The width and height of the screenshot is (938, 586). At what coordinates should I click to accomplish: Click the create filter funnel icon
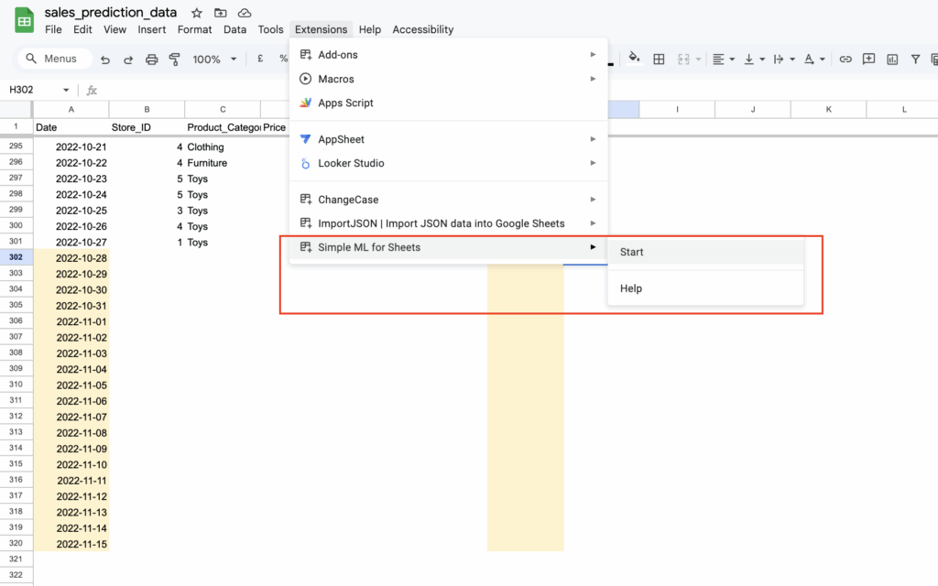coord(914,59)
